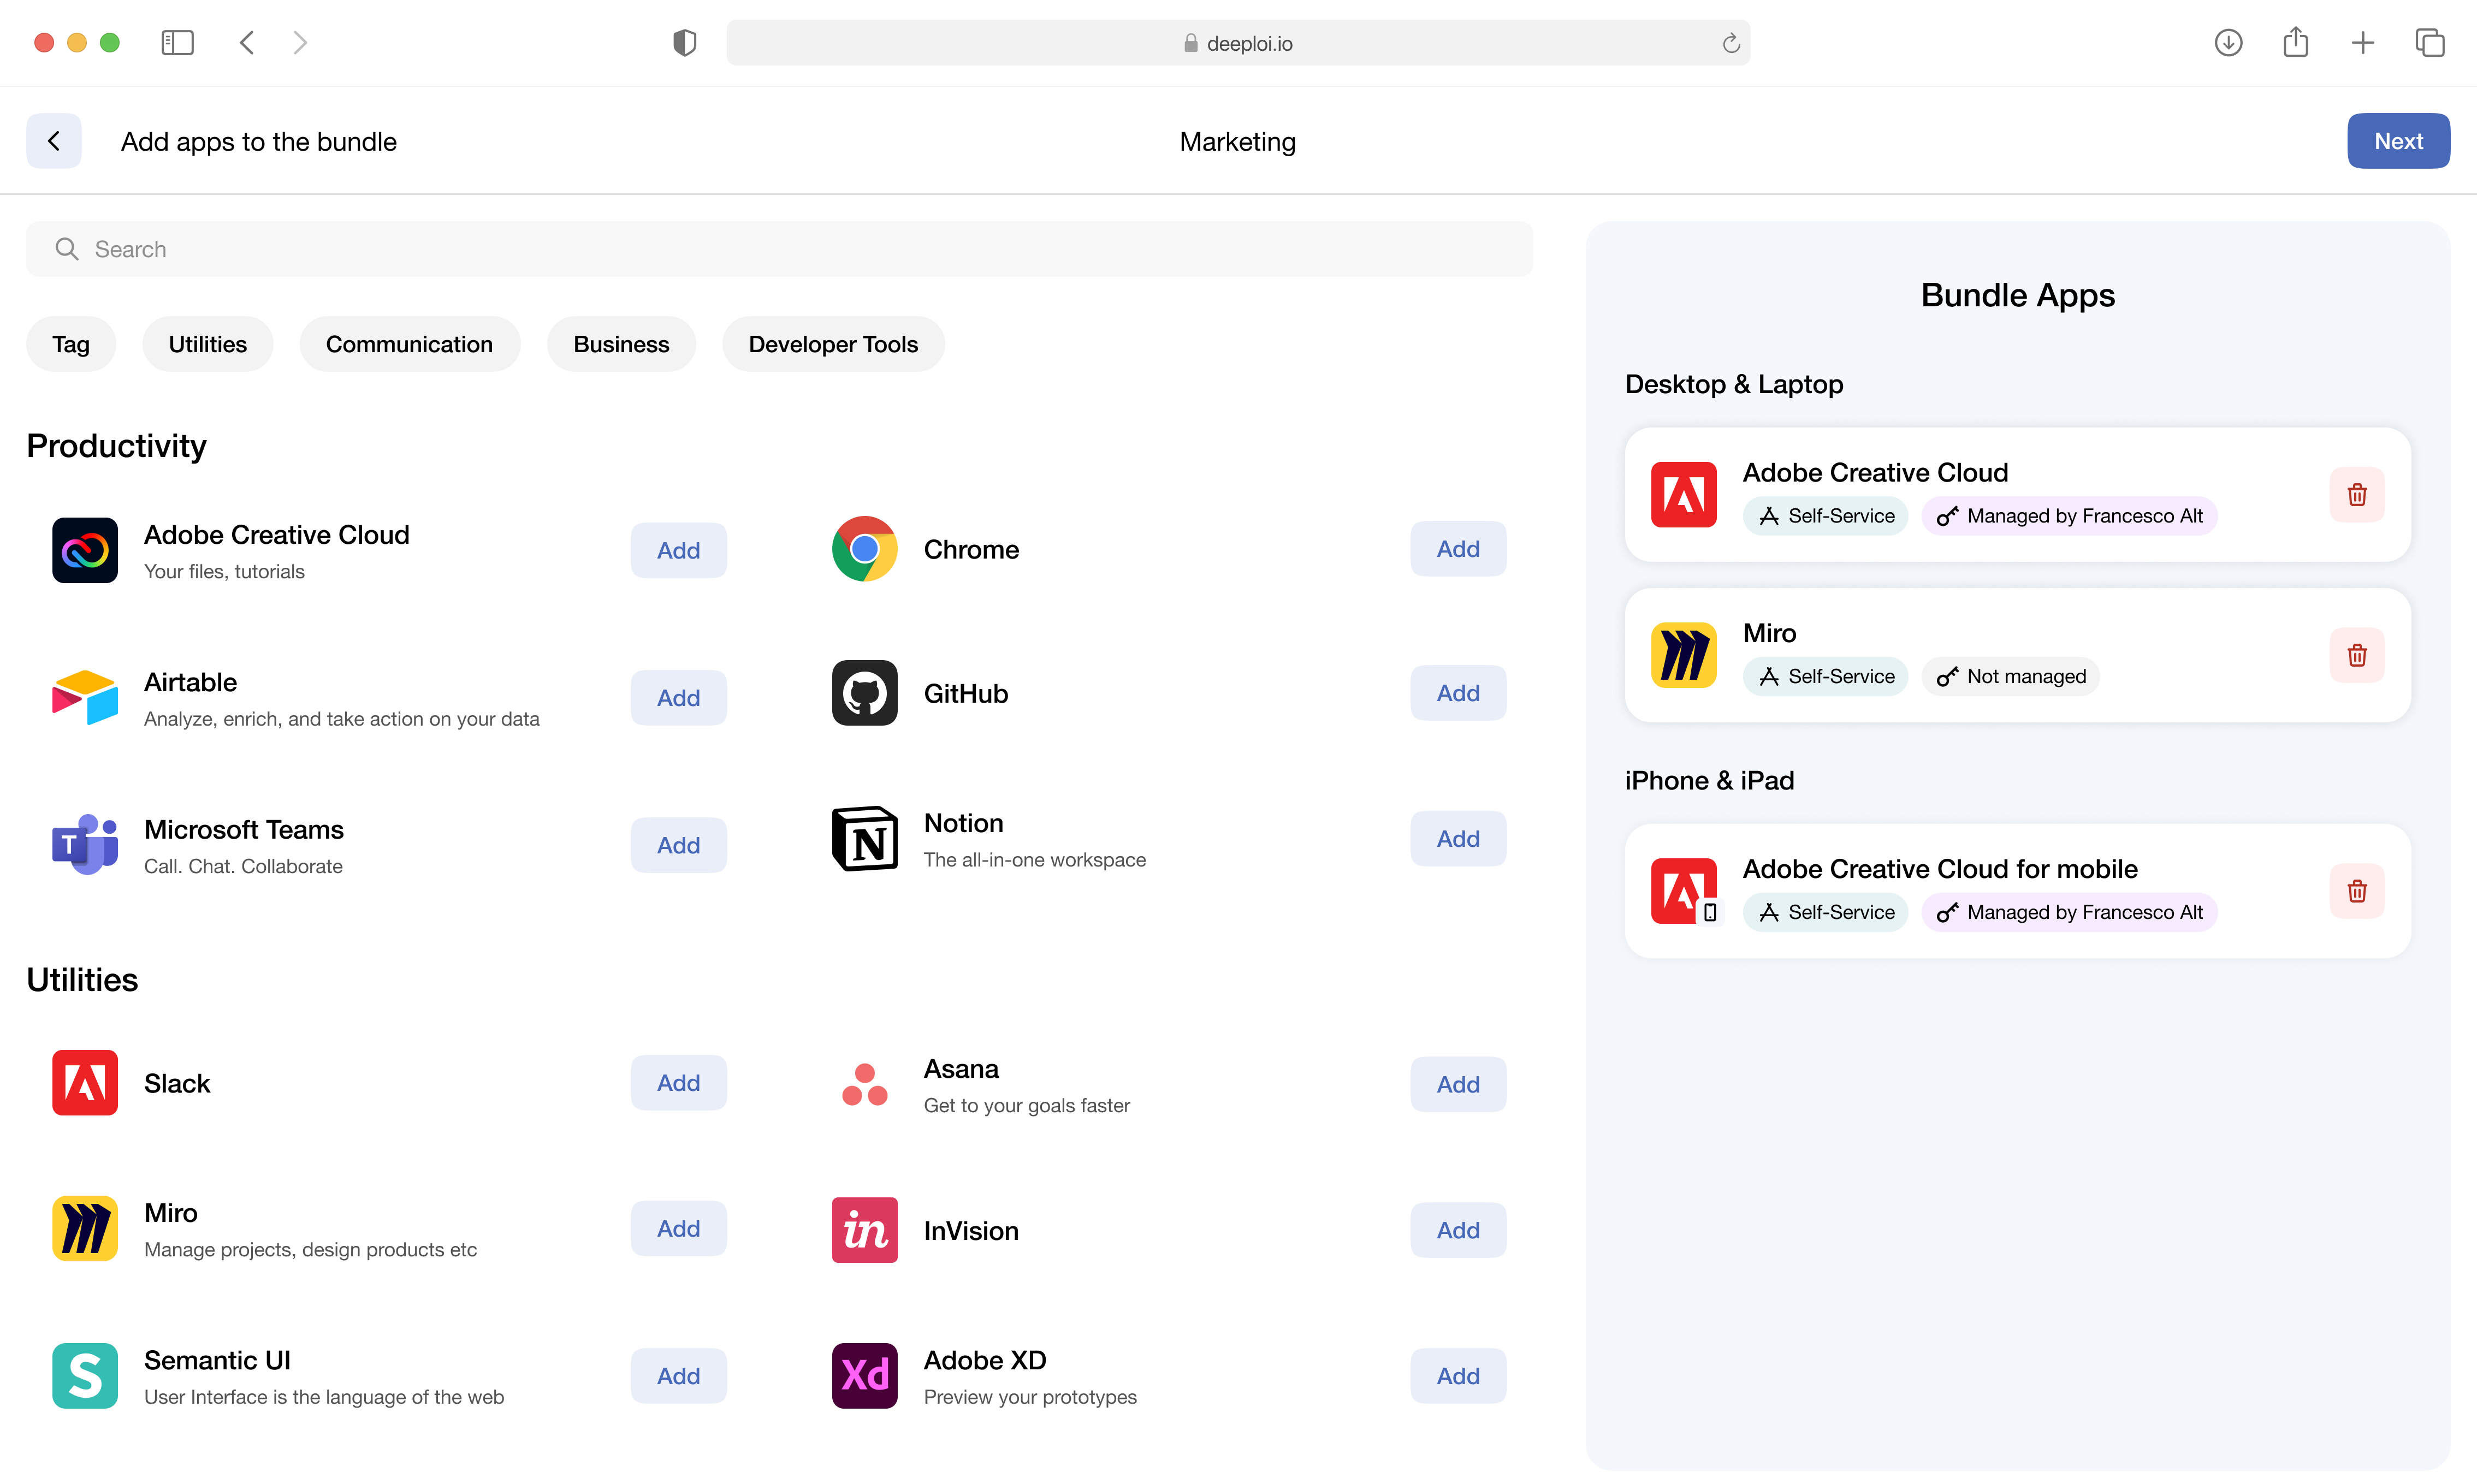
Task: Go back with the header arrow
Action: [54, 141]
